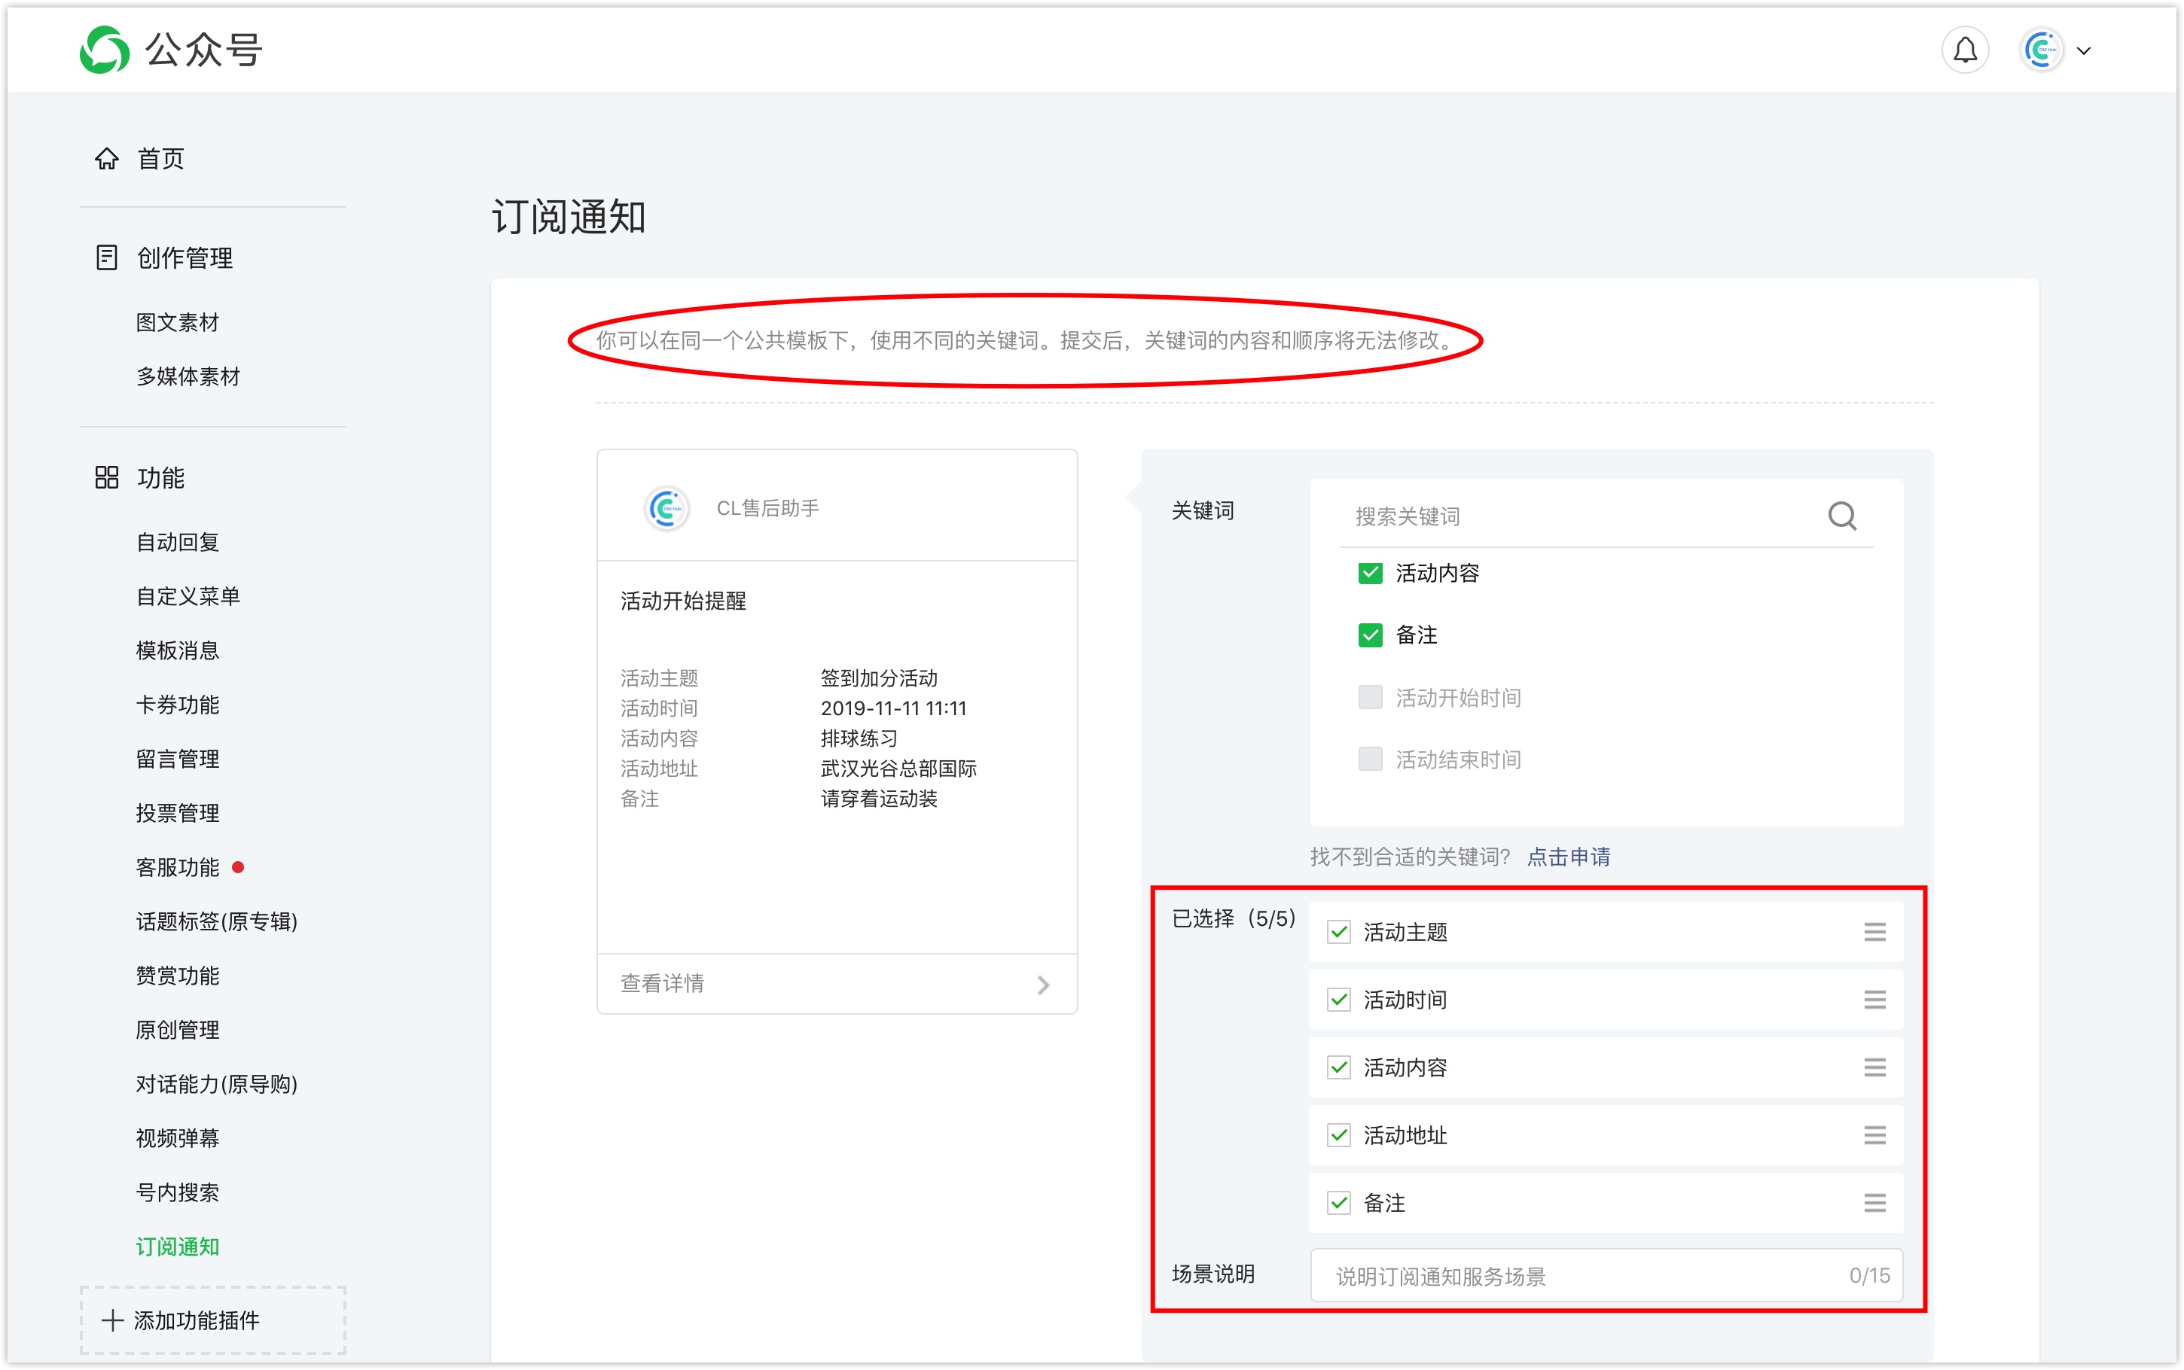This screenshot has height=1370, width=2184.
Task: Open 多媒体素材 menu item
Action: (x=188, y=376)
